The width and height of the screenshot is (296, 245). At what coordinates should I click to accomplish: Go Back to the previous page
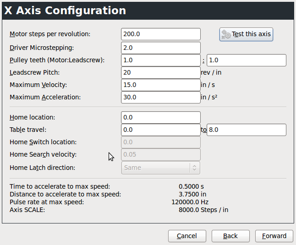230,236
